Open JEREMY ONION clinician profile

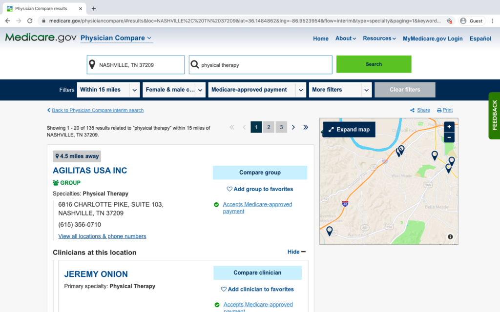tap(96, 274)
